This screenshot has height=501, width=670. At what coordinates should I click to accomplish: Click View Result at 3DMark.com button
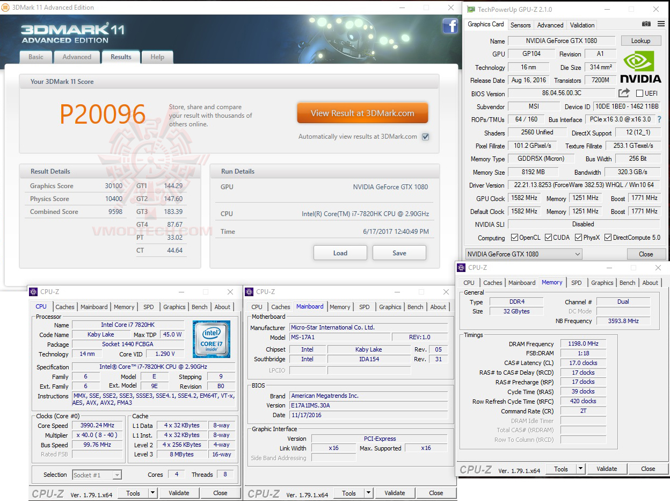362,113
